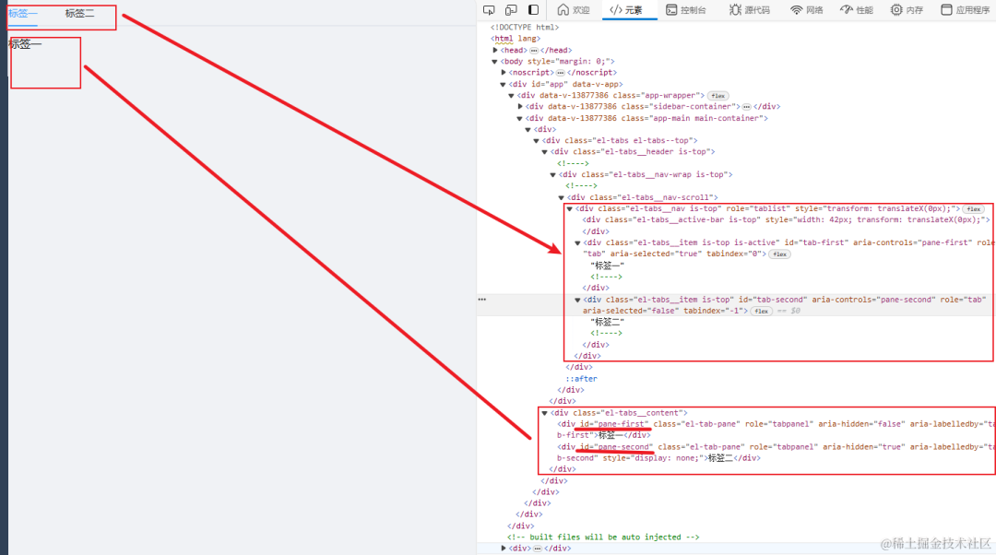This screenshot has height=555, width=996.
Task: Collapse the el-tabs el-tabs--top node
Action: (536, 140)
